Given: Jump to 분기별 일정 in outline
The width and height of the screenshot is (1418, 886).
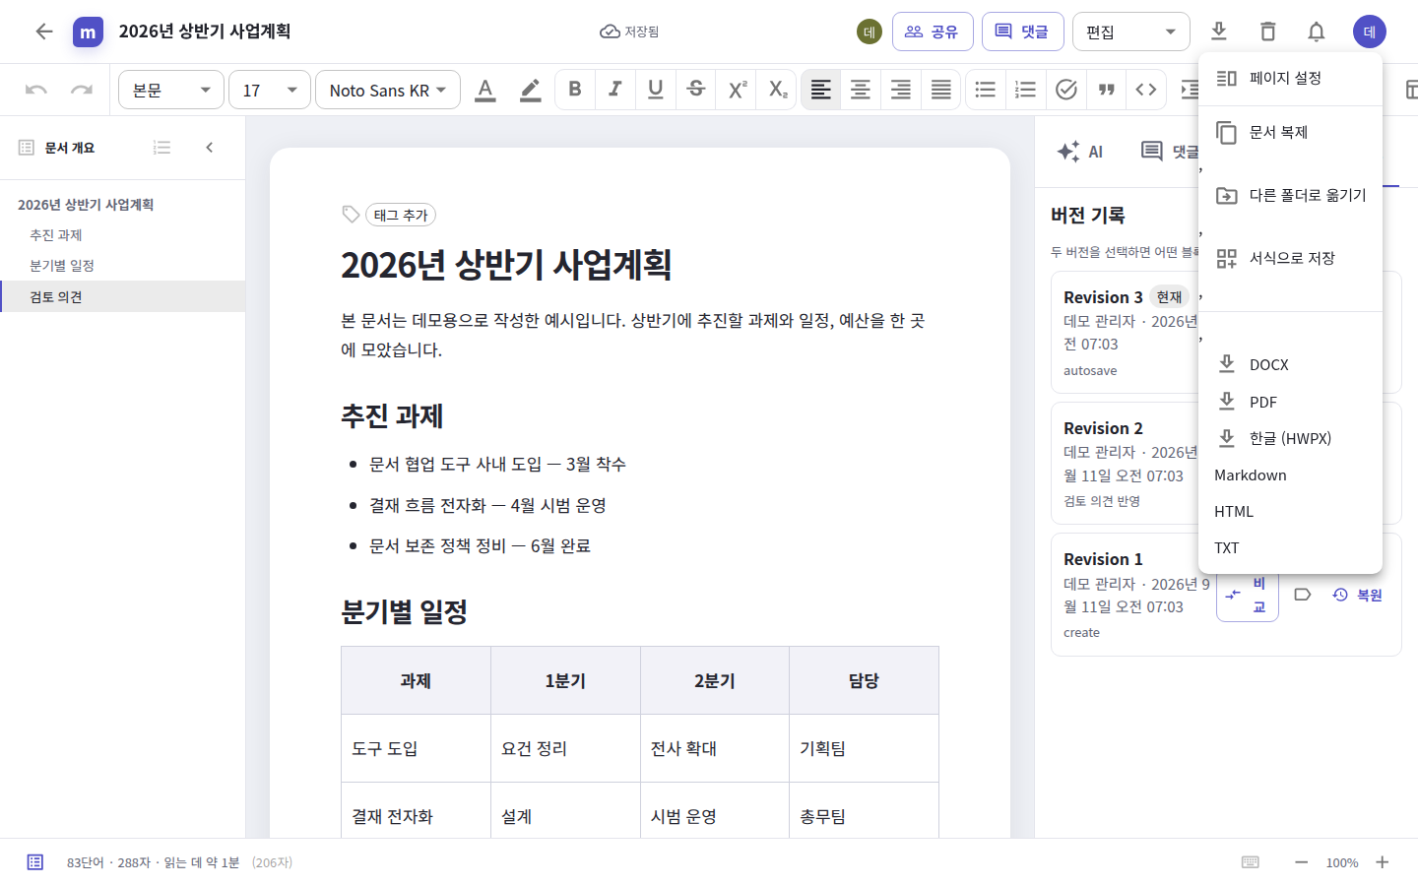Looking at the screenshot, I should tap(122, 266).
